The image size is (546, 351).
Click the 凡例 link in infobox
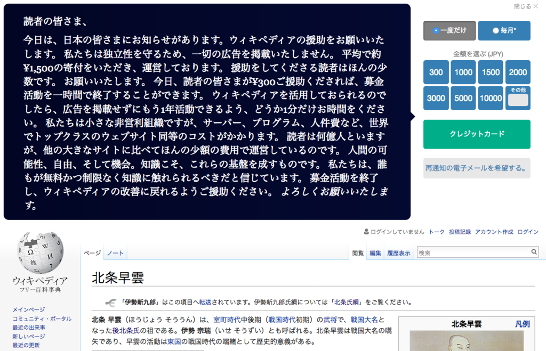(x=523, y=324)
